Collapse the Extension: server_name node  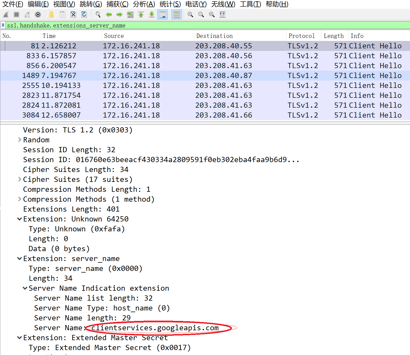click(x=20, y=259)
